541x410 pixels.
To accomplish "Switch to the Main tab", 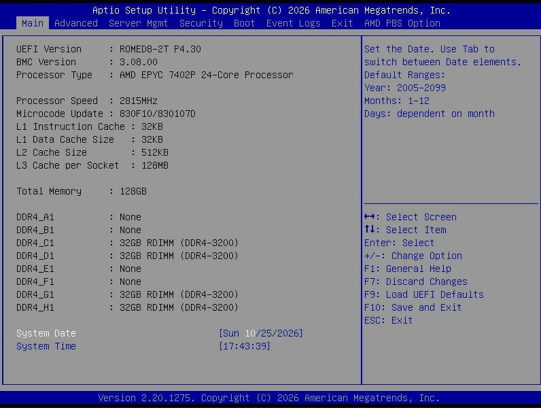I will click(x=33, y=23).
